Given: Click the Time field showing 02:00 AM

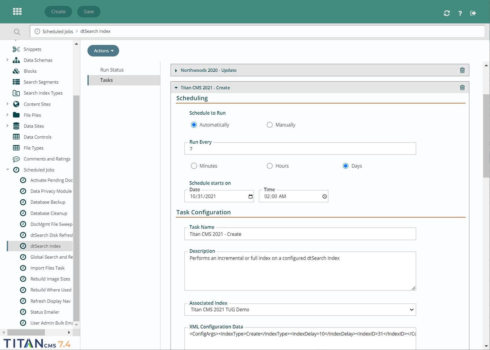Looking at the screenshot, I should (x=294, y=196).
